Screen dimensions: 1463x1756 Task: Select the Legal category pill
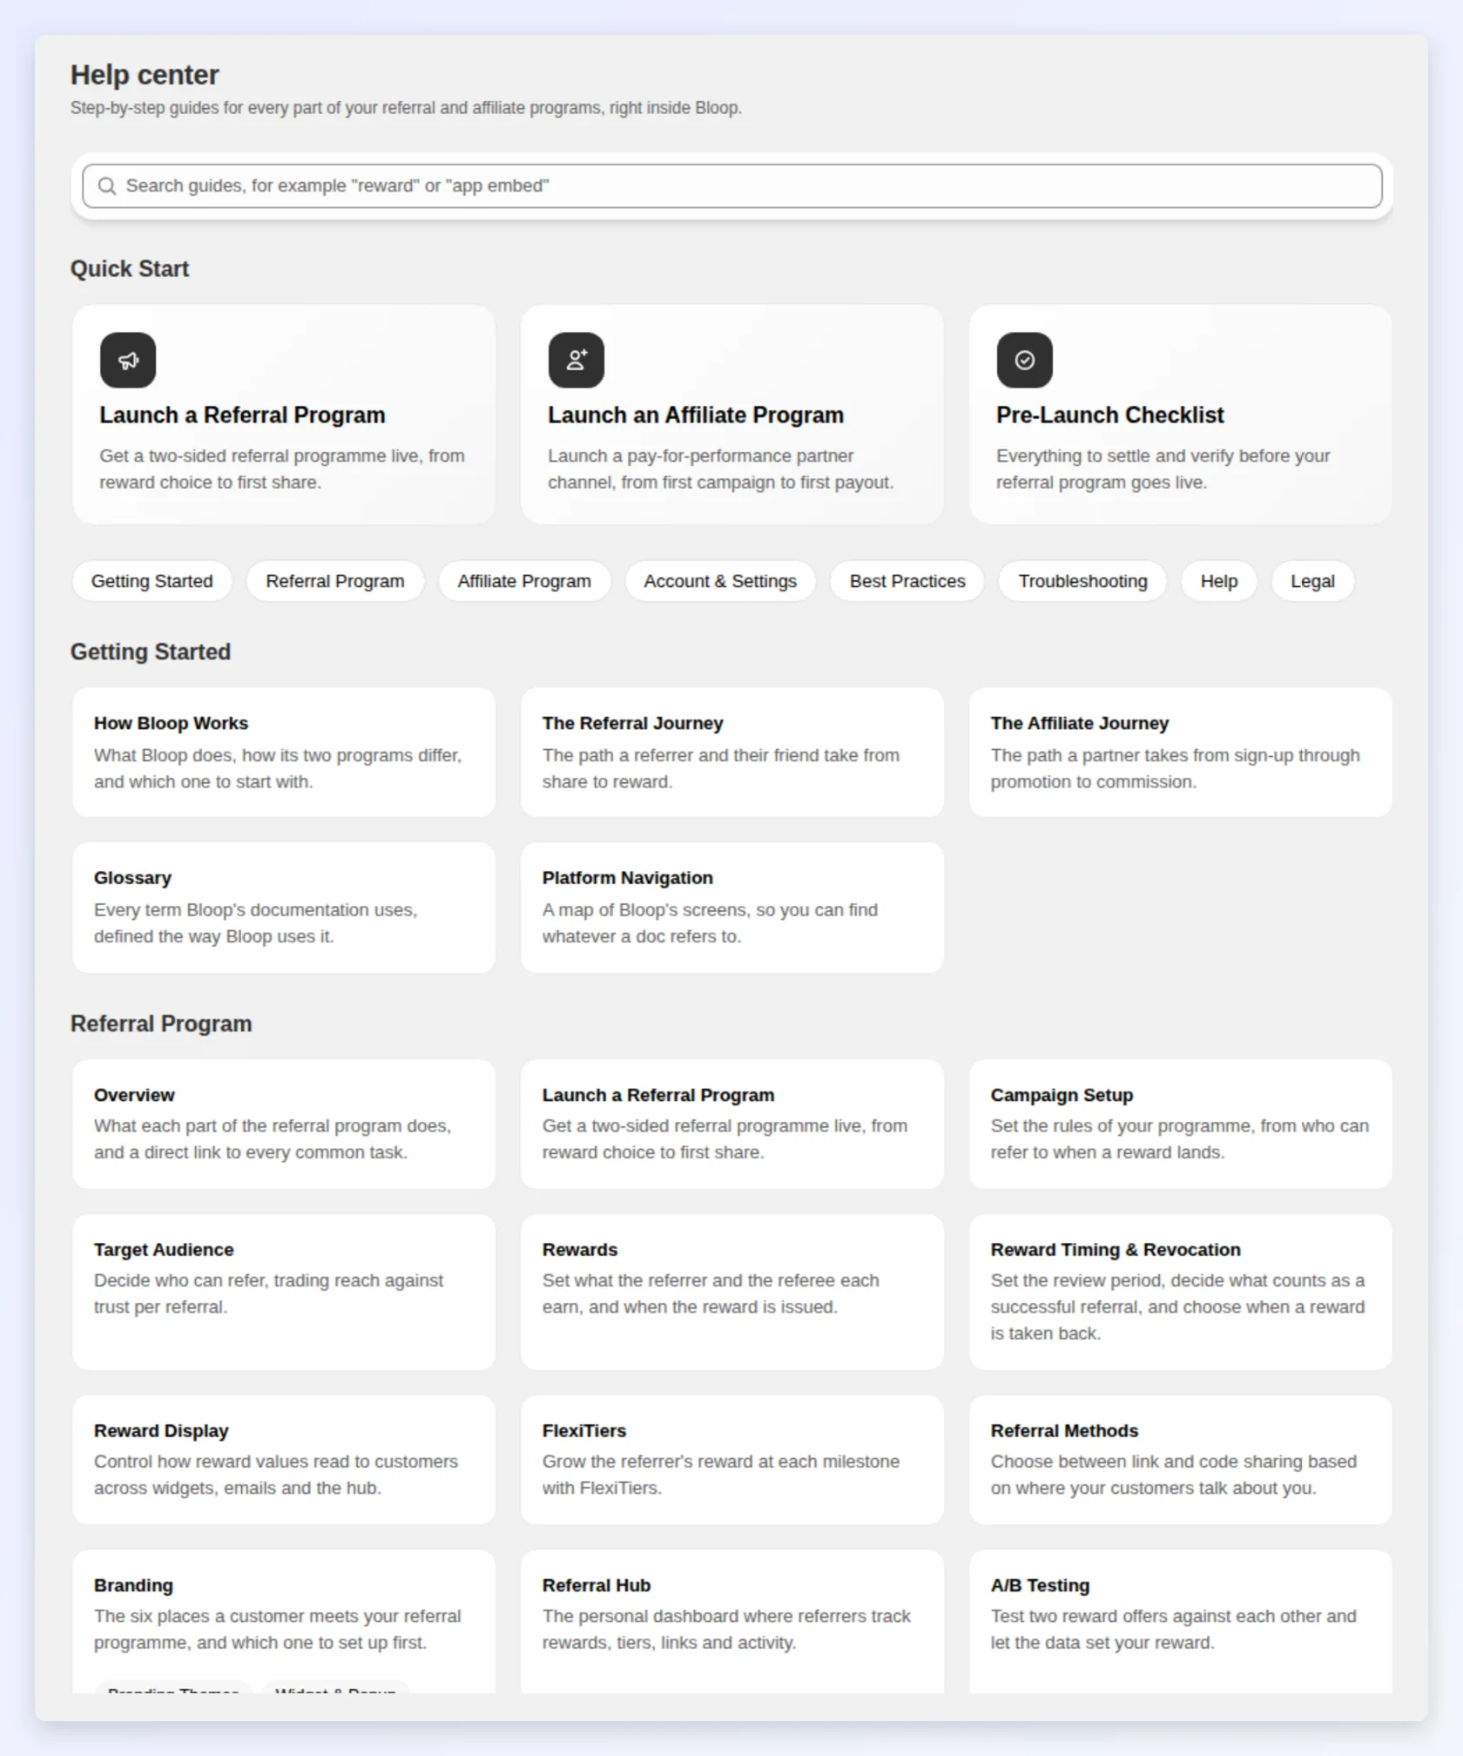tap(1312, 581)
